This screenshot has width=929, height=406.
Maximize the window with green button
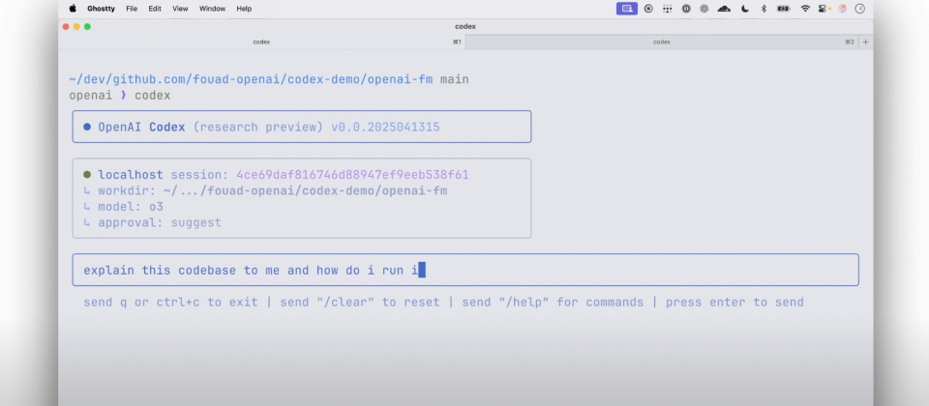coord(87,27)
